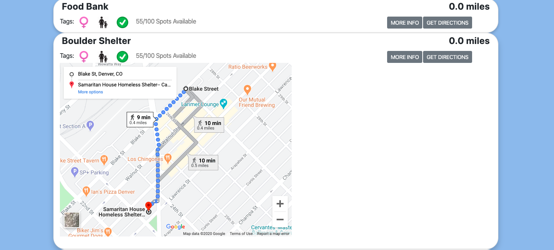This screenshot has height=250, width=554.
Task: Click the Ratio Beerworks map marker
Action: tap(272, 66)
